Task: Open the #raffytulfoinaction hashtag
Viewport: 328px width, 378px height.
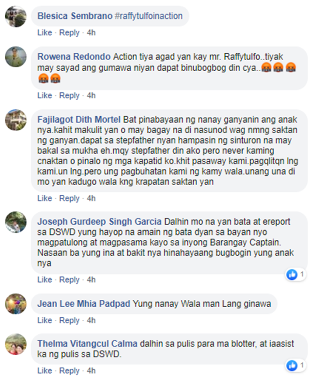Action: 149,16
